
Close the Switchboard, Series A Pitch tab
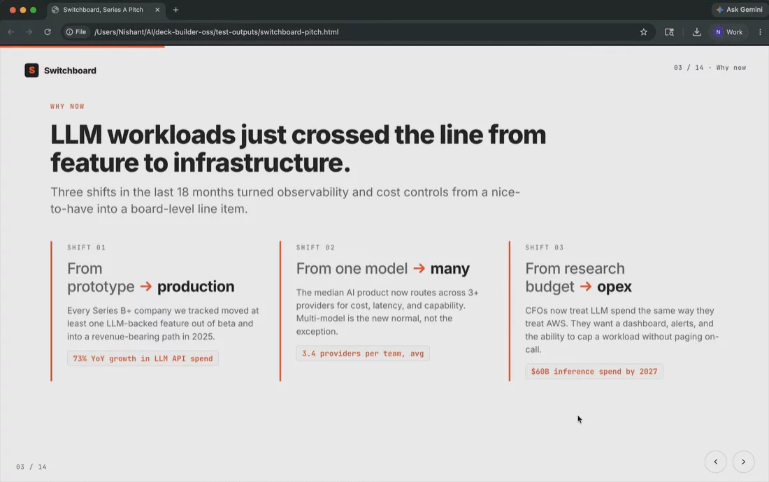point(157,10)
